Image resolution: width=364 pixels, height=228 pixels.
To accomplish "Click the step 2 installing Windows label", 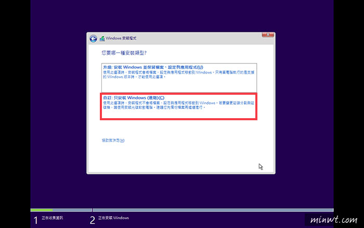I will click(x=113, y=218).
